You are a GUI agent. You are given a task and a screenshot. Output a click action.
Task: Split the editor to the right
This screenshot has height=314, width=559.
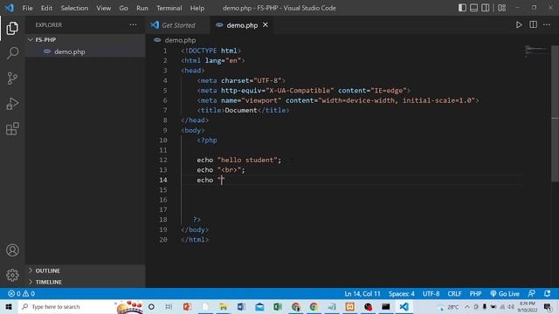[x=533, y=25]
